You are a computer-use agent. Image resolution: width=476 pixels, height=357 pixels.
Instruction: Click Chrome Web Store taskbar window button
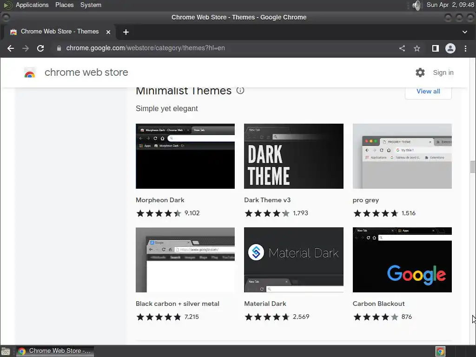pos(55,351)
